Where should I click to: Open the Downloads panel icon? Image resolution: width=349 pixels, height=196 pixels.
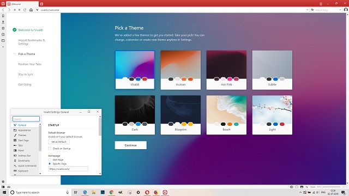[x=3, y=22]
